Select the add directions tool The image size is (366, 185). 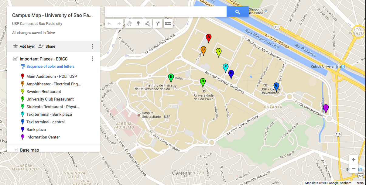pyautogui.click(x=157, y=24)
